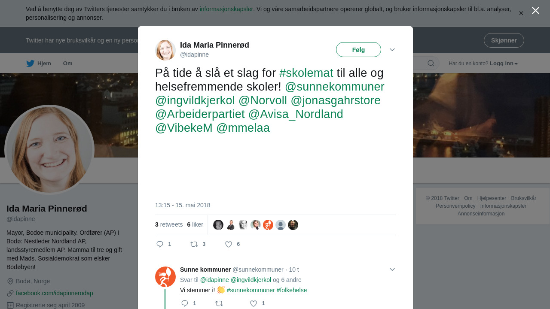This screenshot has width=550, height=309.
Task: Like the main tweet with heart icon
Action: pos(229,244)
